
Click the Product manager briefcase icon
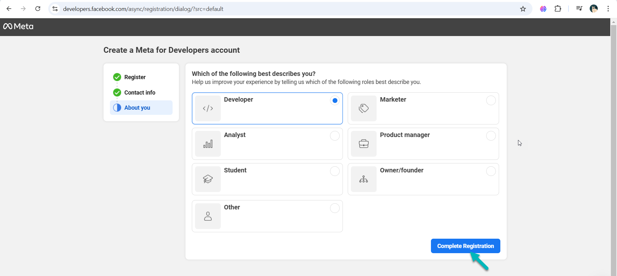tap(364, 144)
